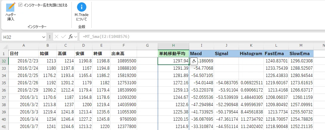Click volume cell 18539900
325x130 pixels.
pos(124,90)
